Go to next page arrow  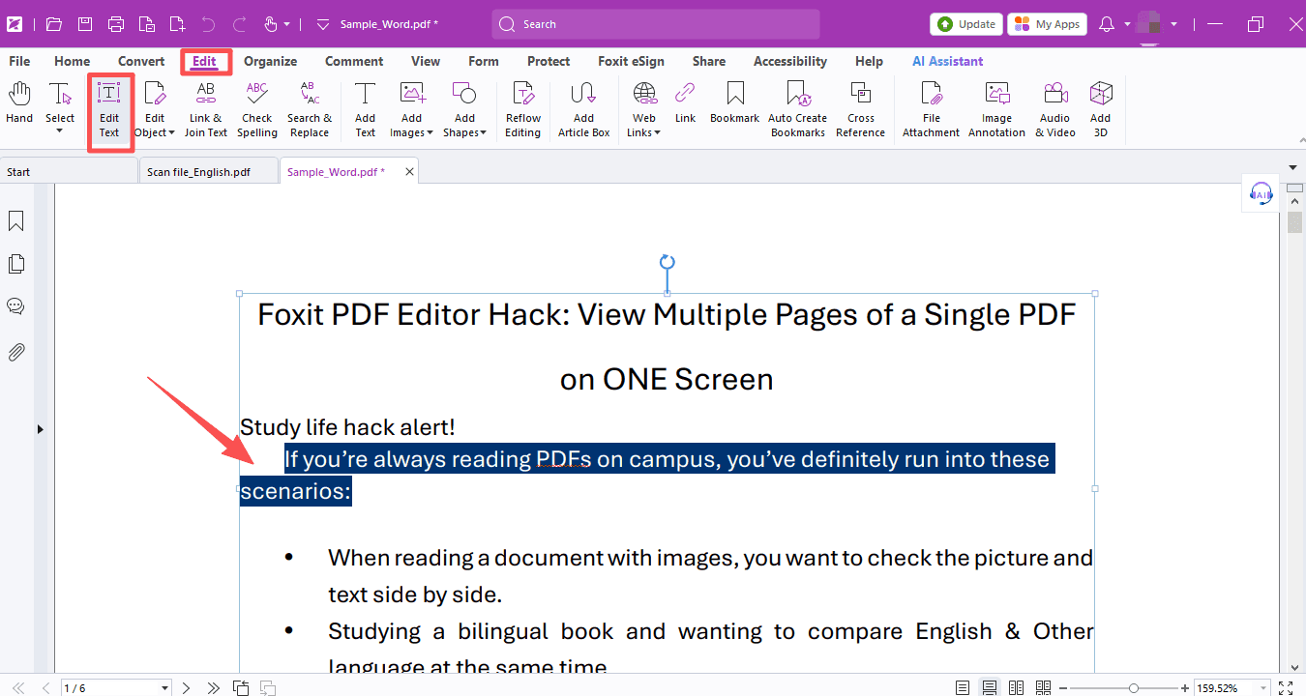pos(187,687)
